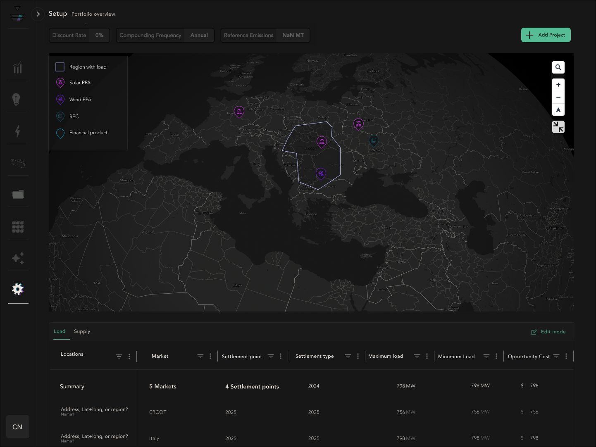596x447 pixels.
Task: Filter the Locations column
Action: 119,356
